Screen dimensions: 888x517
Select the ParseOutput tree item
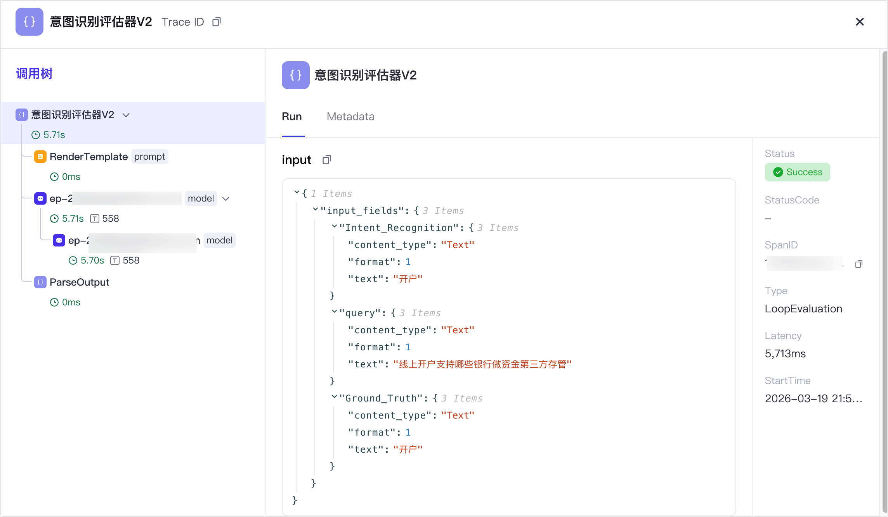[x=79, y=282]
